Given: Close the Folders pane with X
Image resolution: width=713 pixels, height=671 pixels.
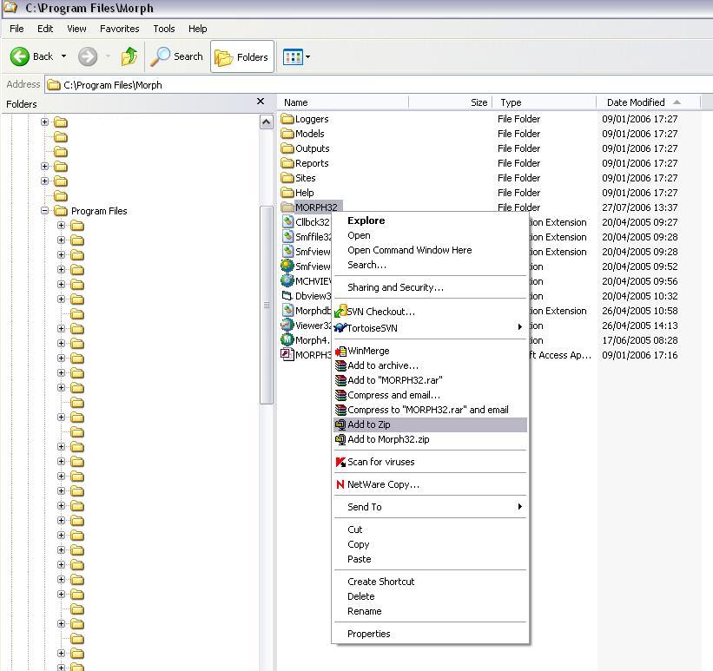Looking at the screenshot, I should 260,102.
